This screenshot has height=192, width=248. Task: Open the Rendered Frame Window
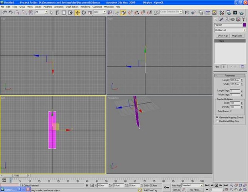click(x=235, y=13)
